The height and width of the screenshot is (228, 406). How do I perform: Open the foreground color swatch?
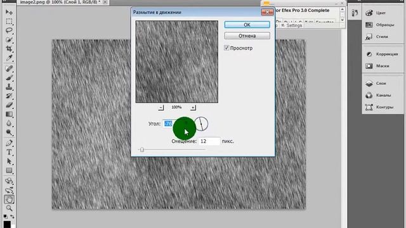(7, 224)
